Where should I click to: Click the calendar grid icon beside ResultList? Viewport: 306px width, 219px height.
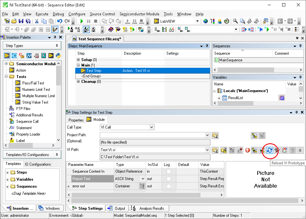pos(281,98)
